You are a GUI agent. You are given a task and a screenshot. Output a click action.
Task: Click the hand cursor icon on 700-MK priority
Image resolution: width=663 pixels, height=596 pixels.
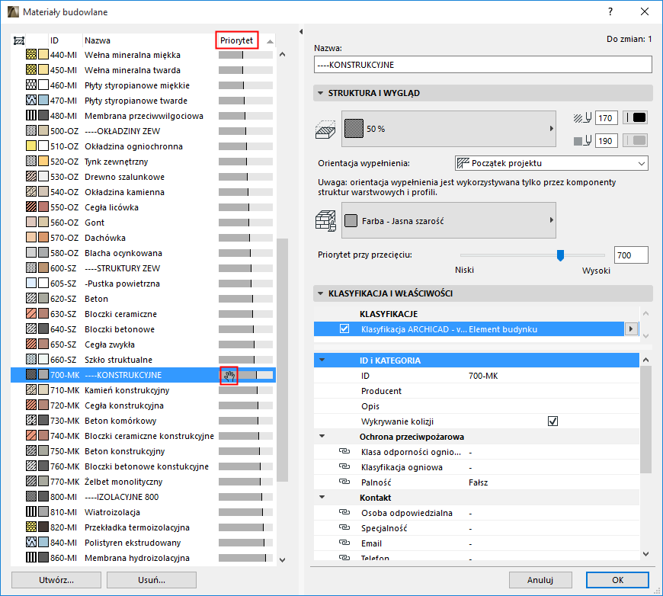click(x=229, y=375)
